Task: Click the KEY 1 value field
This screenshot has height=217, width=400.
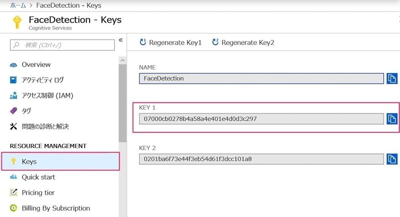Action: (261, 119)
